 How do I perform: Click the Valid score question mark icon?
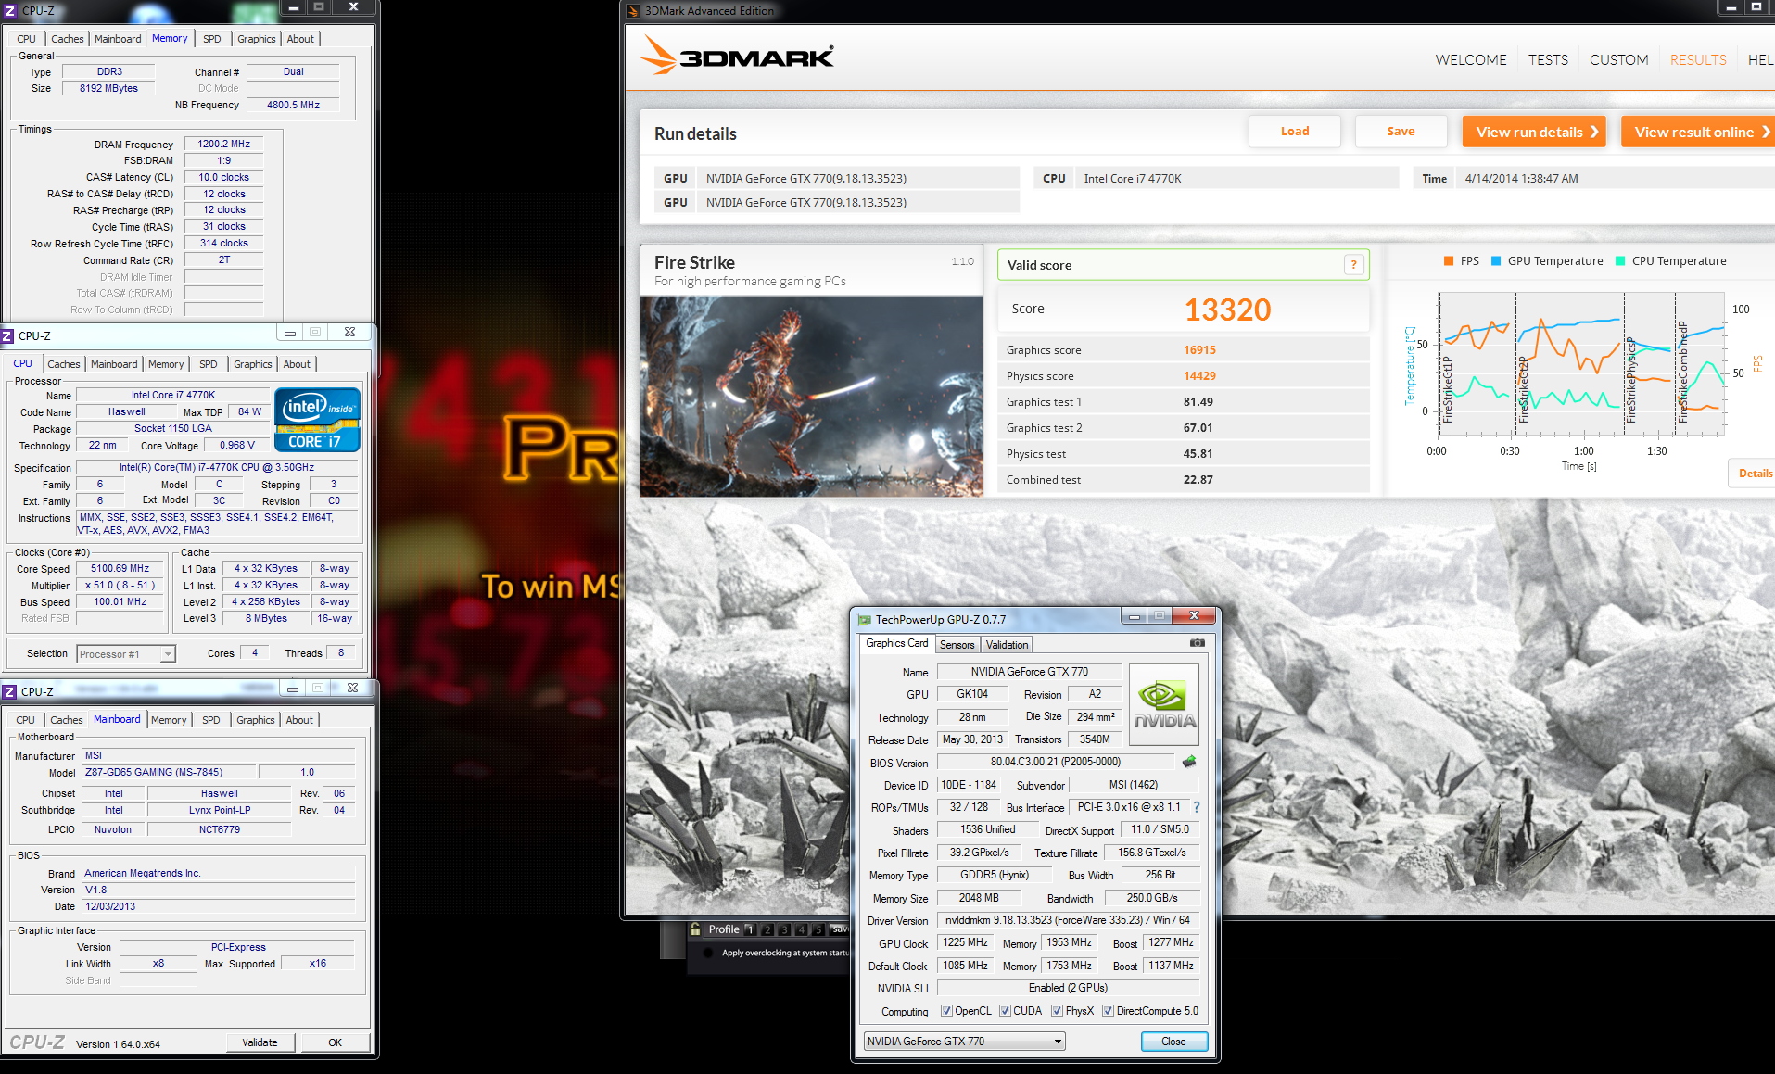[1353, 265]
